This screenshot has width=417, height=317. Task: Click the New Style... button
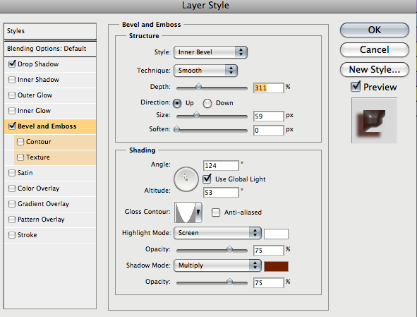[x=374, y=69]
